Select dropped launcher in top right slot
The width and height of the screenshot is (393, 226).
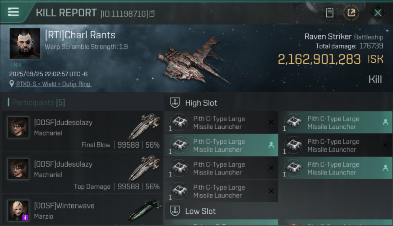point(336,123)
